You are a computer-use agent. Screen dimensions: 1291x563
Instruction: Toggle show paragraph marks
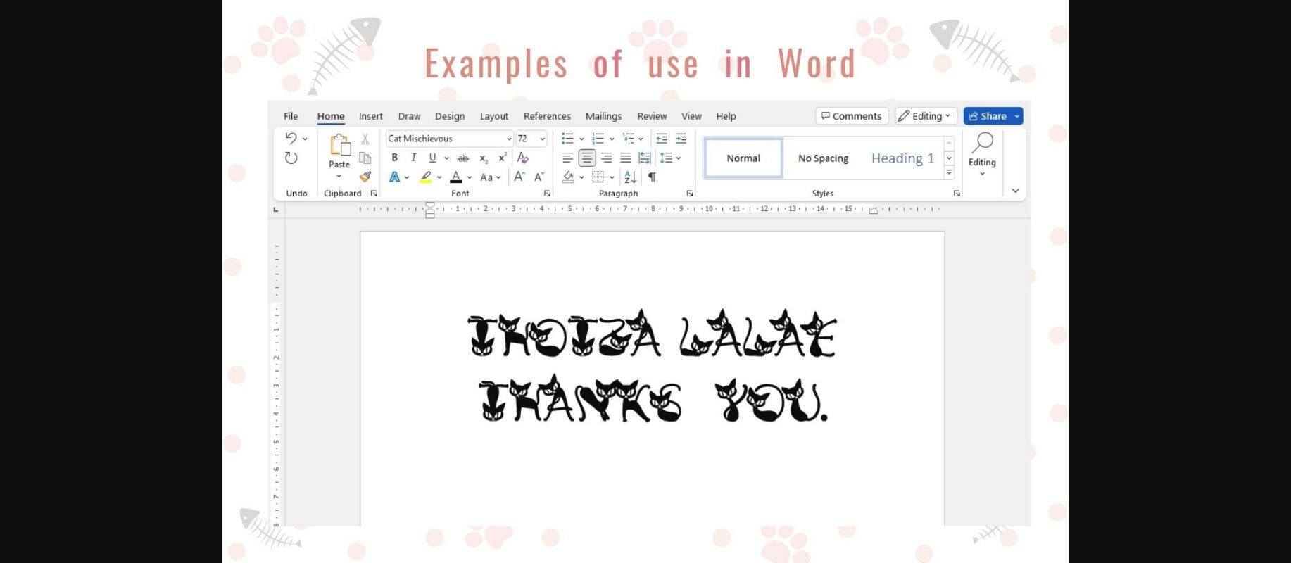652,177
